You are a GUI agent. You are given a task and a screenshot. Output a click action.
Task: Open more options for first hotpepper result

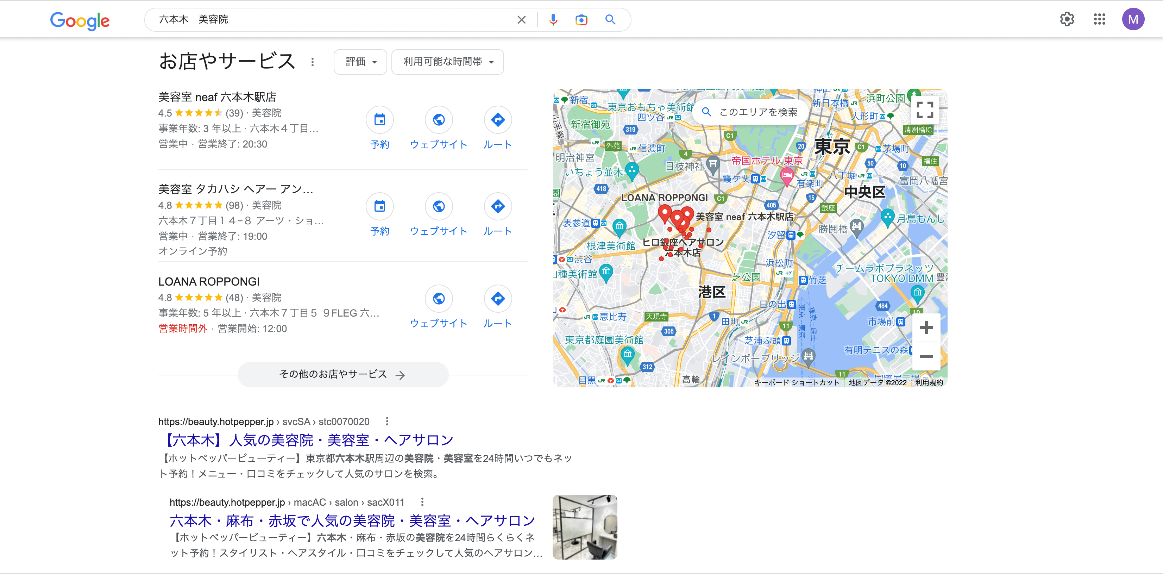(x=387, y=422)
